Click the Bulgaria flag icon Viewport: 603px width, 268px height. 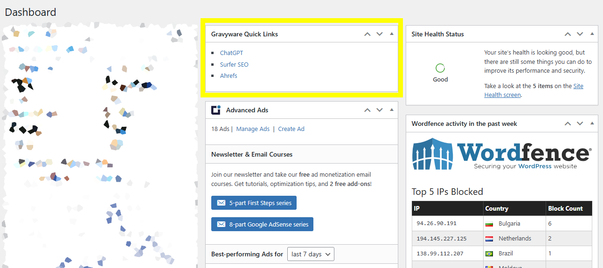click(x=489, y=224)
